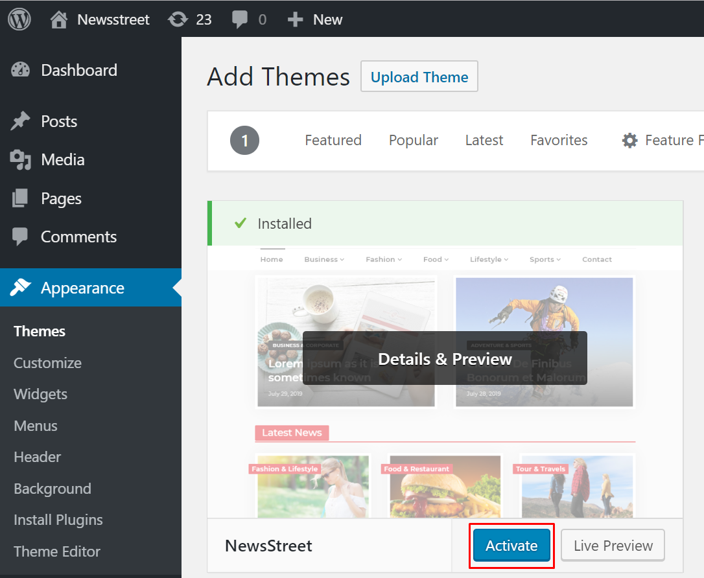Viewport: 704px width, 578px height.
Task: Click the WordPress logo icon
Action: pyautogui.click(x=19, y=19)
